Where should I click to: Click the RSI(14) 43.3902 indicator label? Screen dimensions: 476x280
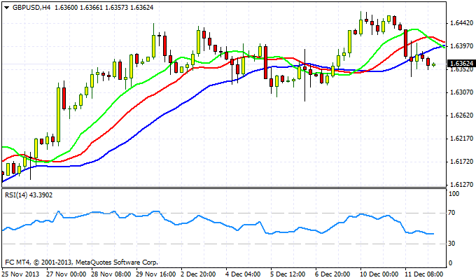tap(29, 195)
